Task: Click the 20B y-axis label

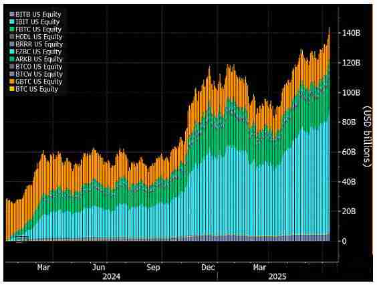Action: (x=349, y=211)
